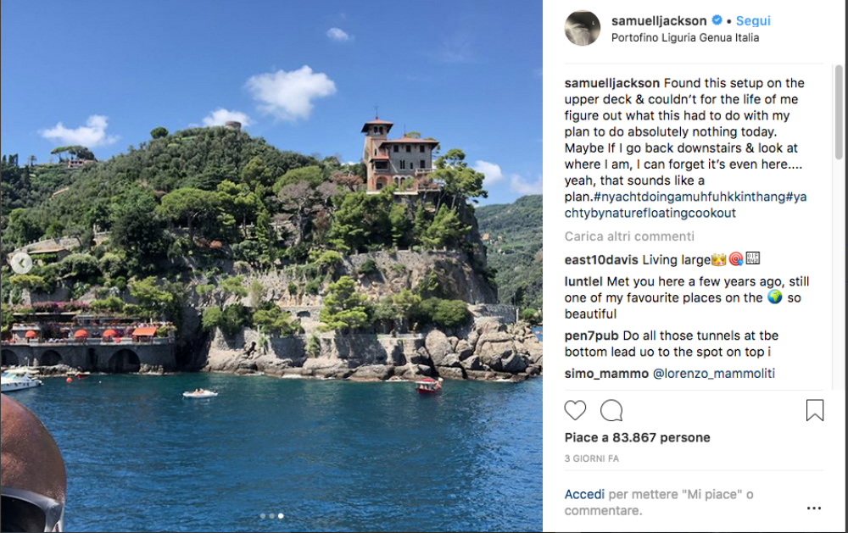View the 83.867 likes list
848x533 pixels.
[638, 437]
